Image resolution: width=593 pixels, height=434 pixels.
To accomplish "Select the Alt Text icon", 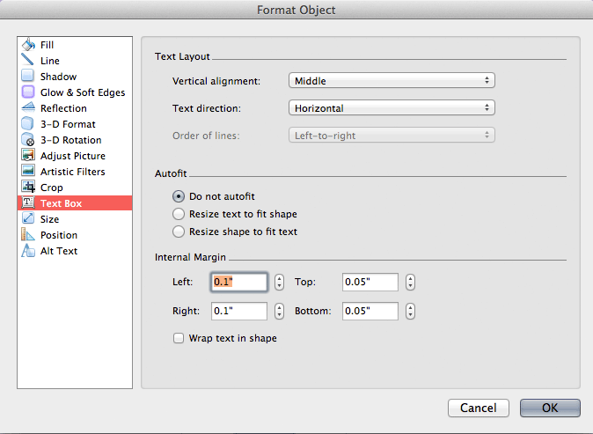I will 28,251.
